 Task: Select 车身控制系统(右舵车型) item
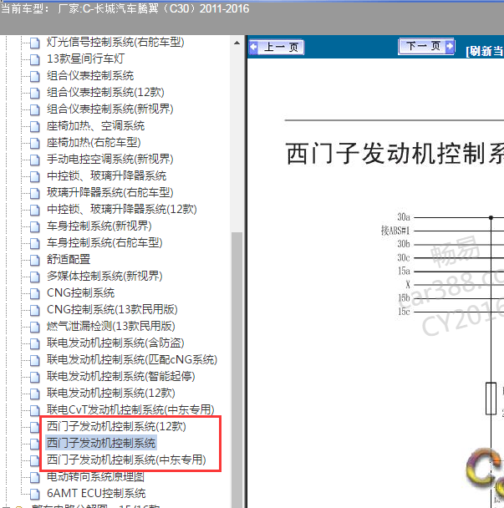click(x=104, y=242)
